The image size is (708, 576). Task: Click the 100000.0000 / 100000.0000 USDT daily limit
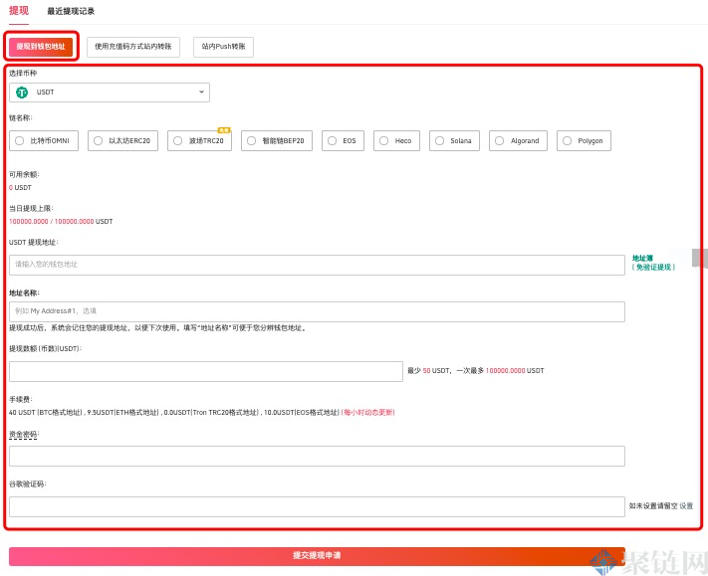[x=61, y=222]
